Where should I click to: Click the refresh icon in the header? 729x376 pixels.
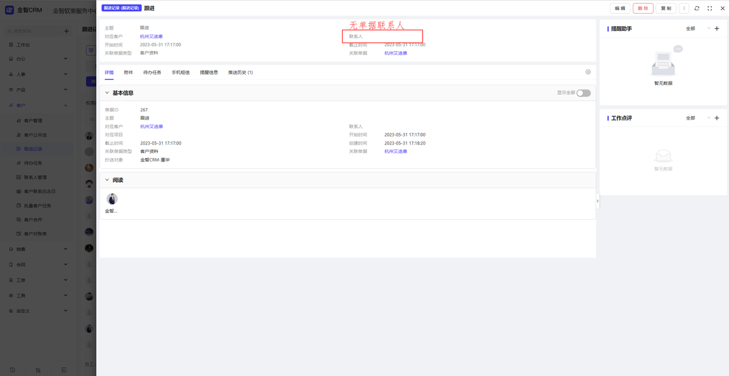click(697, 9)
